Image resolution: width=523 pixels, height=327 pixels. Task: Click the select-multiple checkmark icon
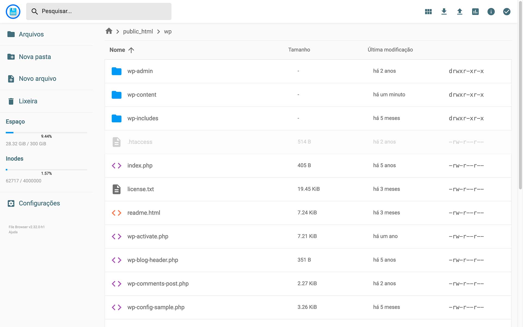(x=507, y=11)
